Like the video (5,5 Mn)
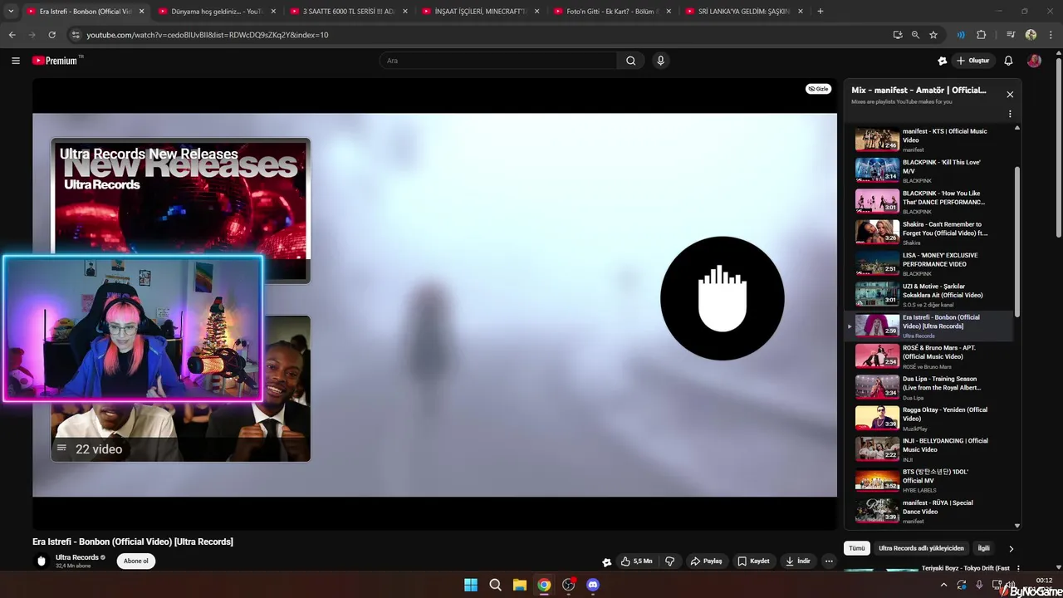The height and width of the screenshot is (598, 1063). click(637, 561)
